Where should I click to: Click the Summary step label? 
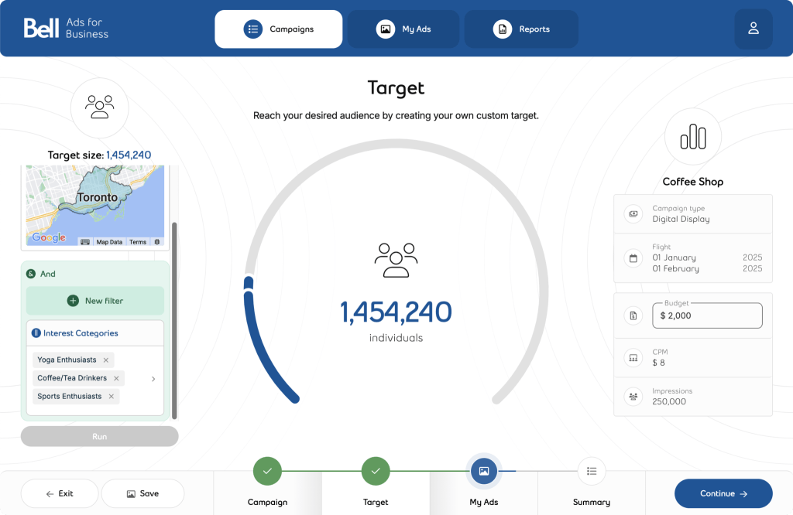[x=592, y=502]
